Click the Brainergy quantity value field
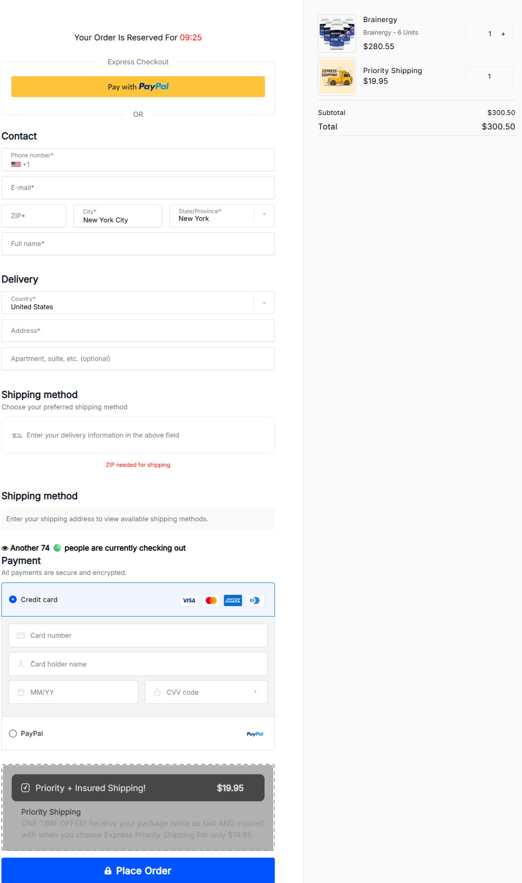Screen dimensions: 522x883 tap(489, 34)
